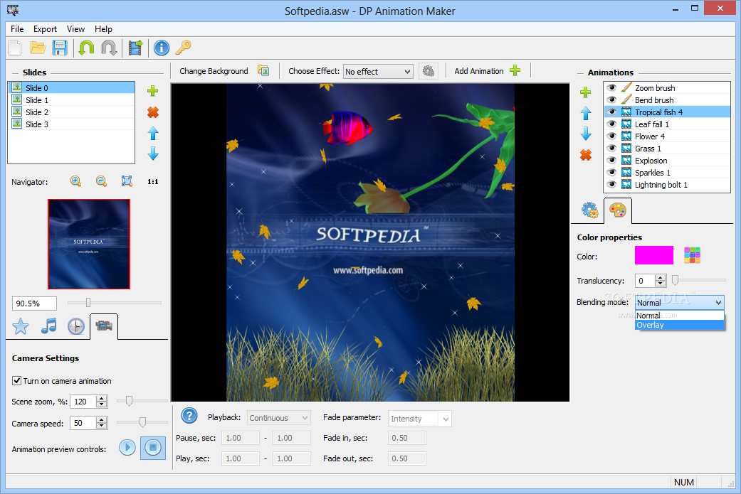Screen dimensions: 741x494
Task: Move animation down in Animations panel
Action: [x=586, y=134]
